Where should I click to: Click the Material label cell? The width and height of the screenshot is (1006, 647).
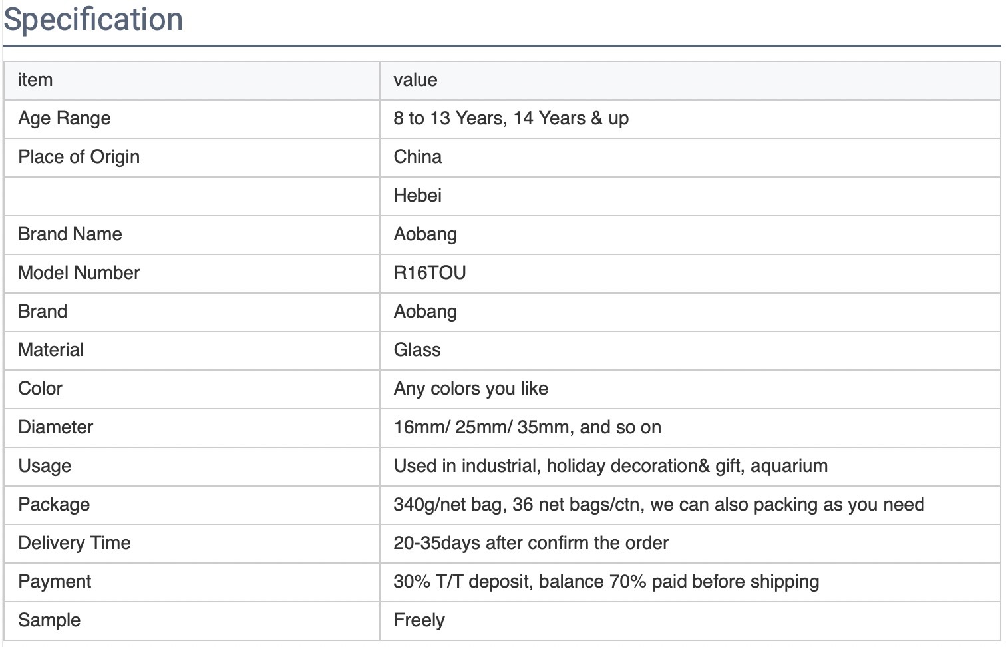coord(192,351)
